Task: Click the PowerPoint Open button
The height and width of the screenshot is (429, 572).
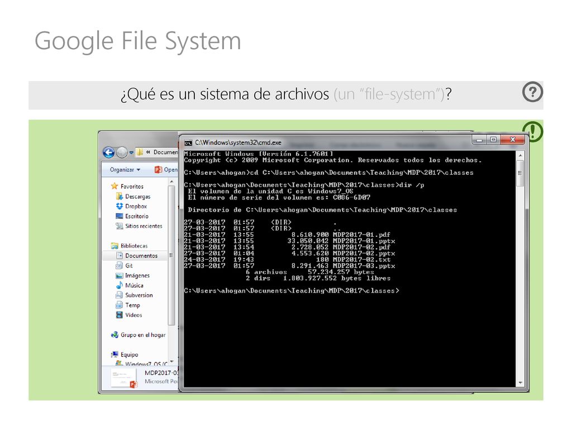Action: [x=166, y=170]
